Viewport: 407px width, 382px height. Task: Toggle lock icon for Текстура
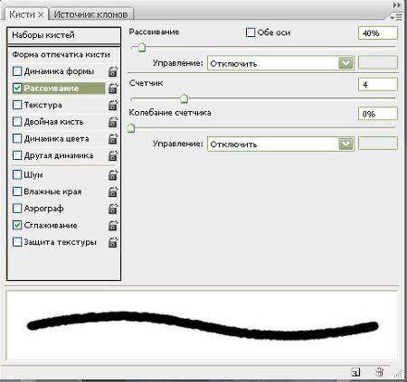(x=113, y=106)
